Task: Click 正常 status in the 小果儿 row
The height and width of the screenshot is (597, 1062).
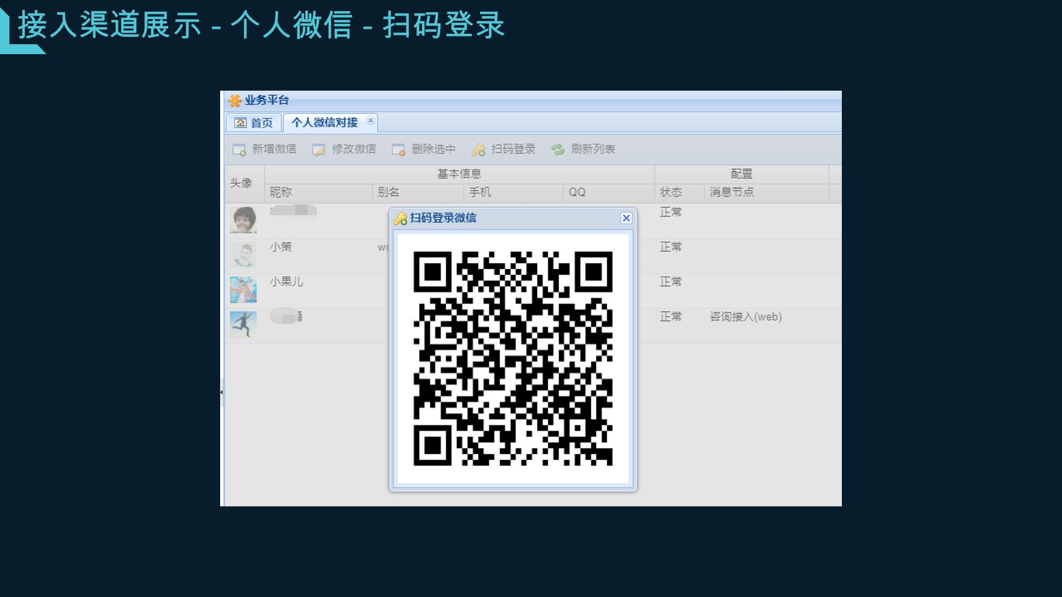Action: [671, 282]
